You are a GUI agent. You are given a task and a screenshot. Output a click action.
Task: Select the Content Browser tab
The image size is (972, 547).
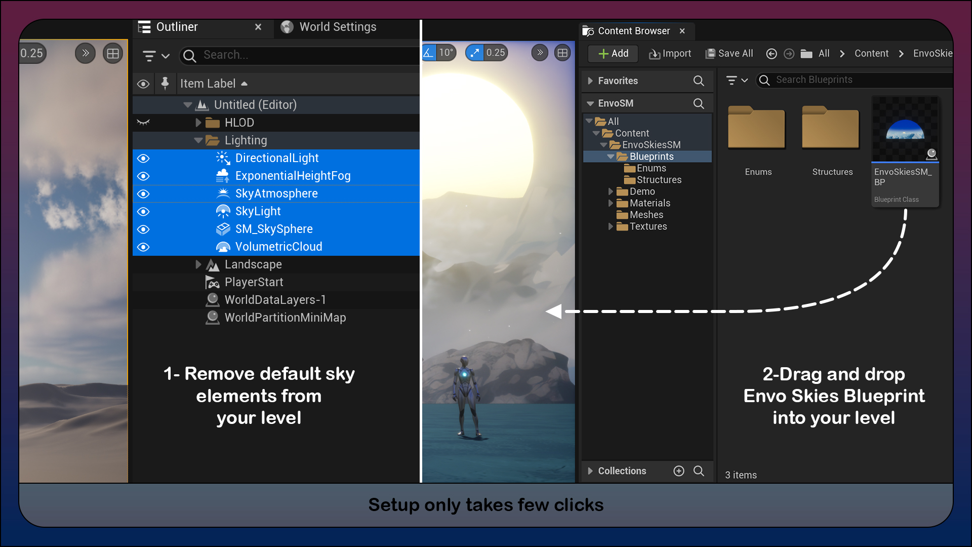(x=632, y=31)
